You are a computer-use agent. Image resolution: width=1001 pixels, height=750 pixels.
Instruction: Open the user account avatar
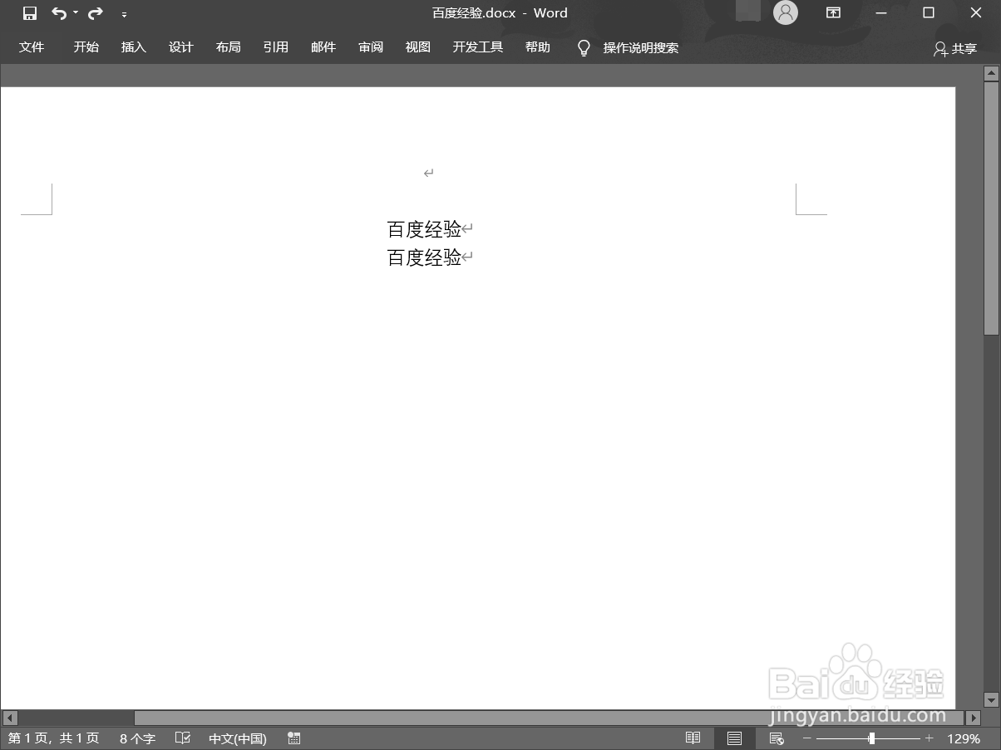point(785,12)
